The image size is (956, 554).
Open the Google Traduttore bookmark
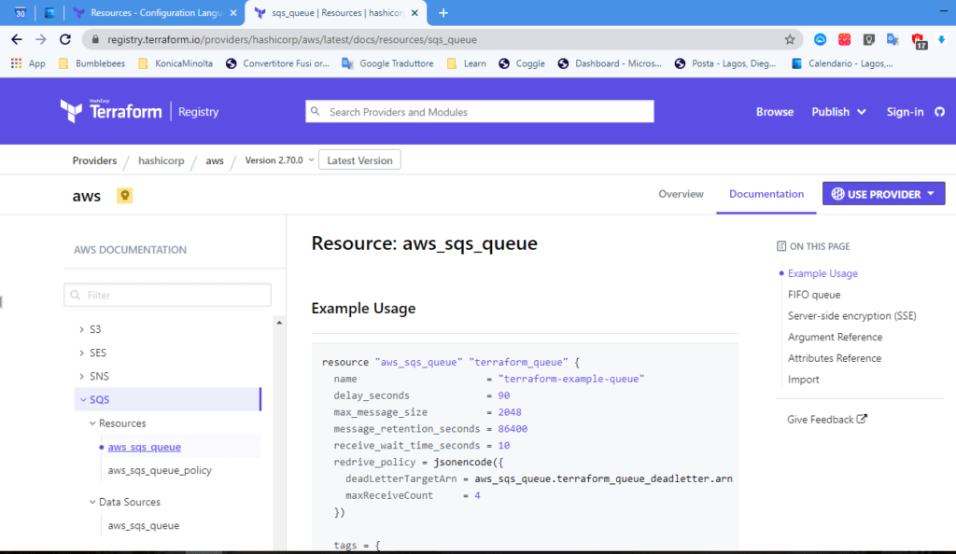pos(387,63)
